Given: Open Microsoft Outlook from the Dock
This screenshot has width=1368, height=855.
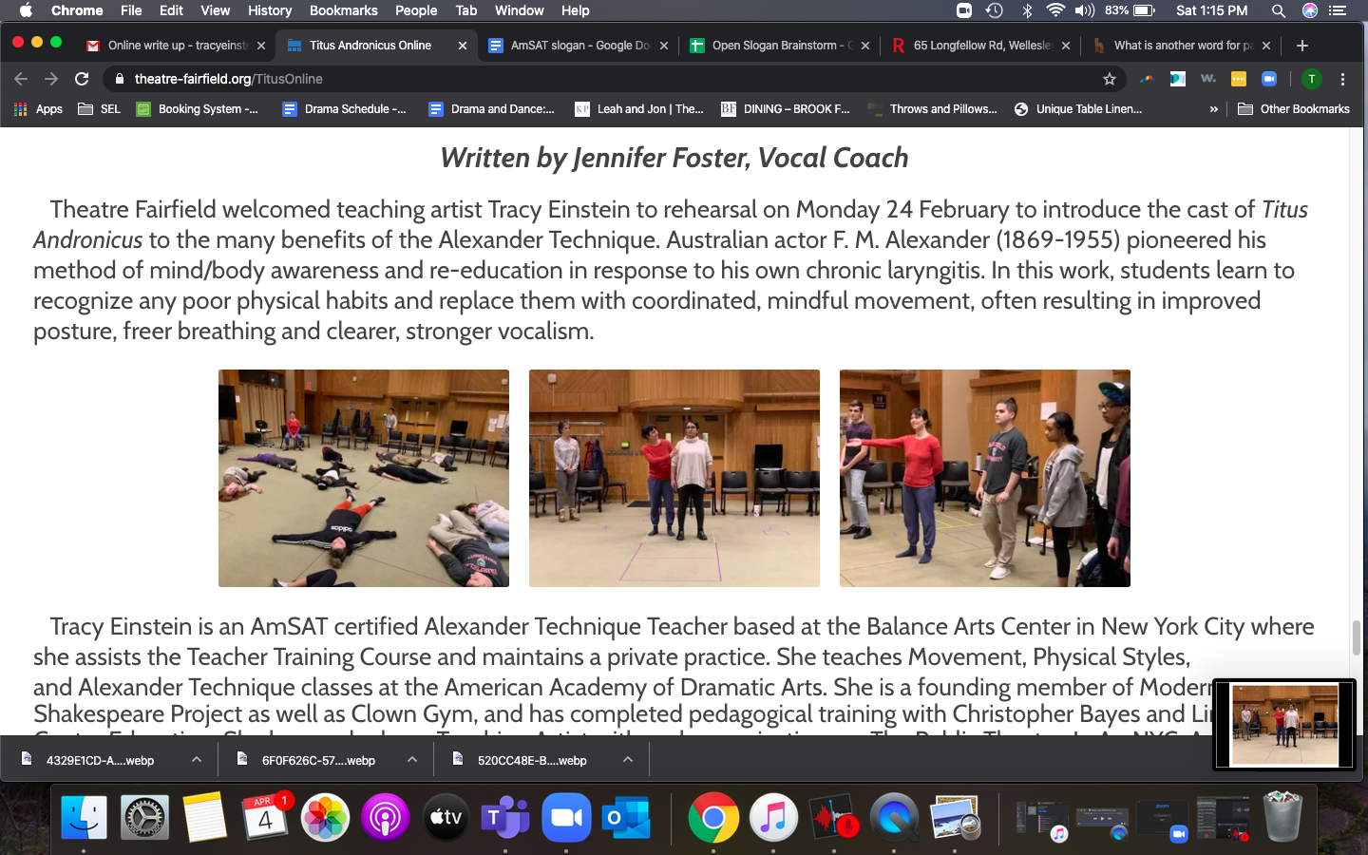Looking at the screenshot, I should tap(627, 818).
